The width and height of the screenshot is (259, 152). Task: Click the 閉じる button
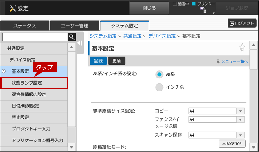[x=149, y=8]
